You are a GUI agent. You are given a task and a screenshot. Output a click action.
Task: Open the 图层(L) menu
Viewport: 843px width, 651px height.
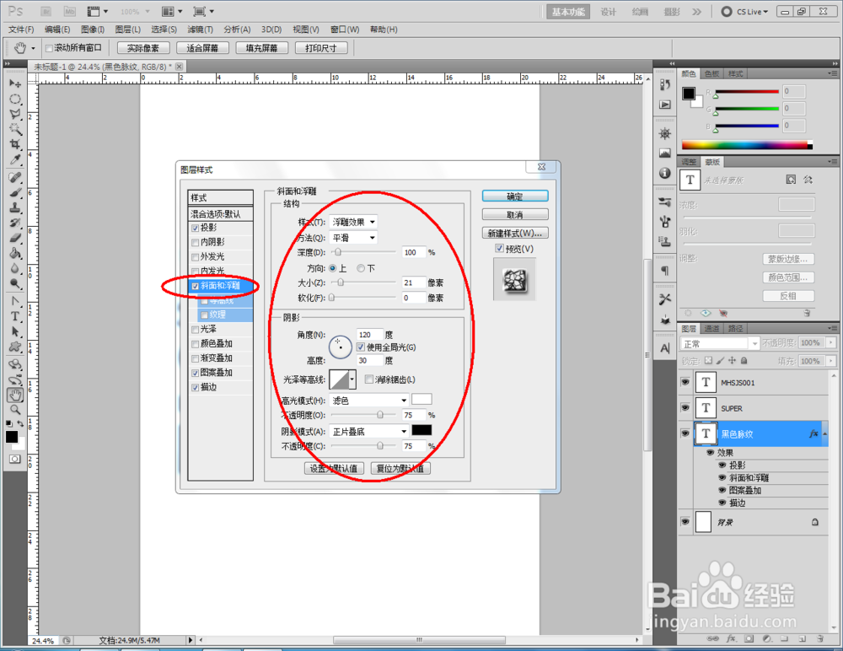[x=128, y=30]
